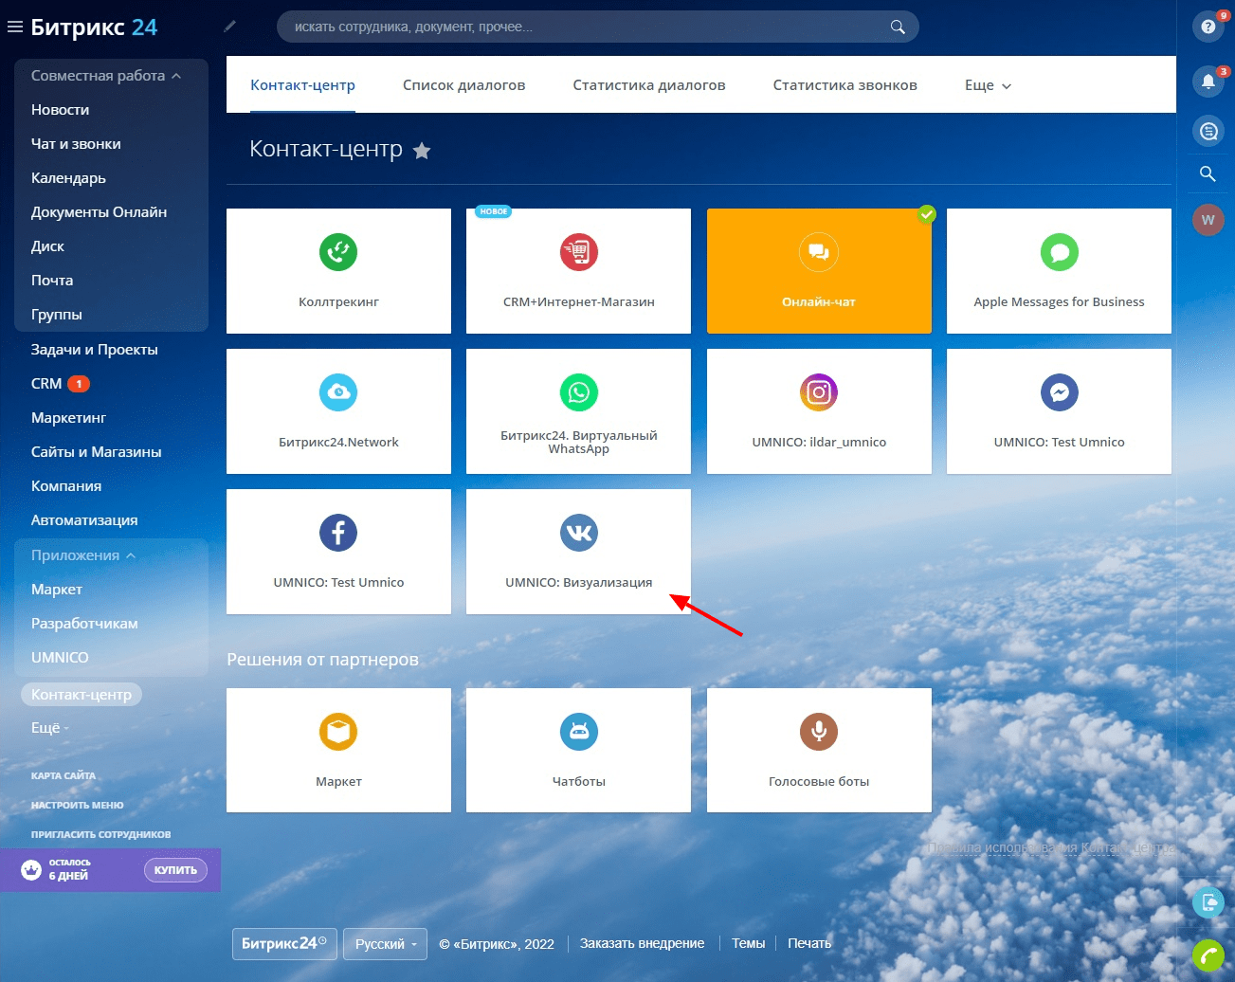Viewport: 1235px width, 982px height.
Task: Open the Статистика звонков tab
Action: coord(845,85)
